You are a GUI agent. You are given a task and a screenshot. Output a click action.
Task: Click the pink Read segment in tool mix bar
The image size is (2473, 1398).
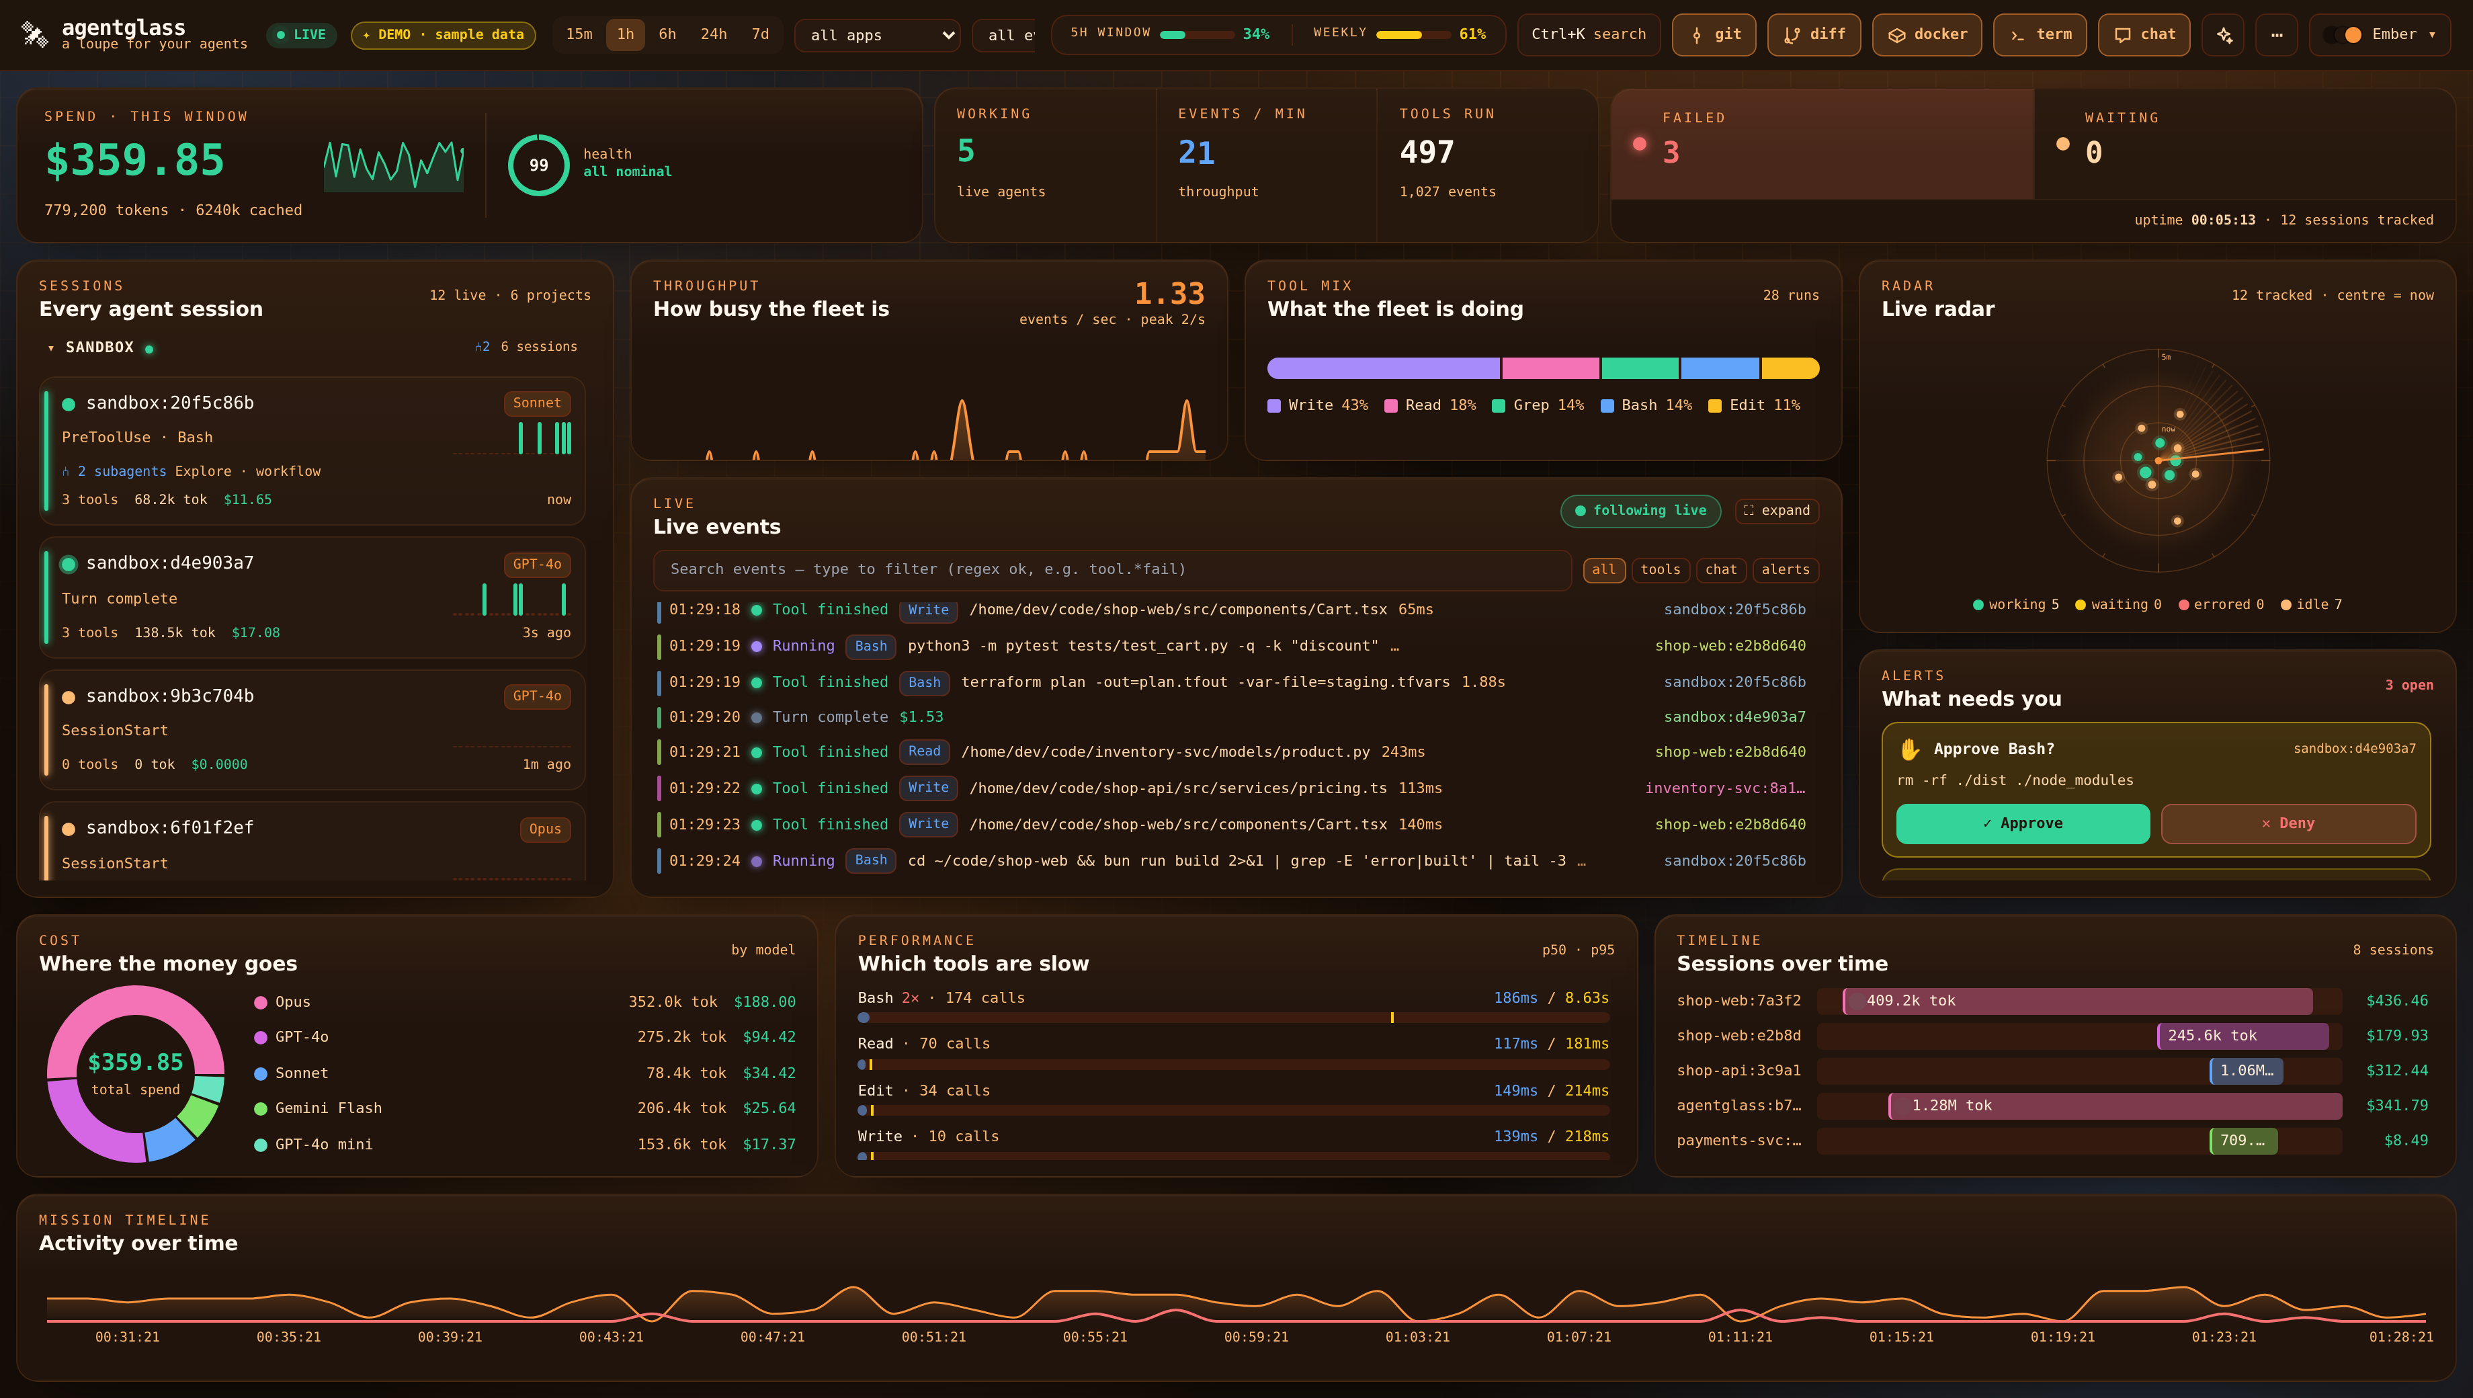[x=1550, y=369]
